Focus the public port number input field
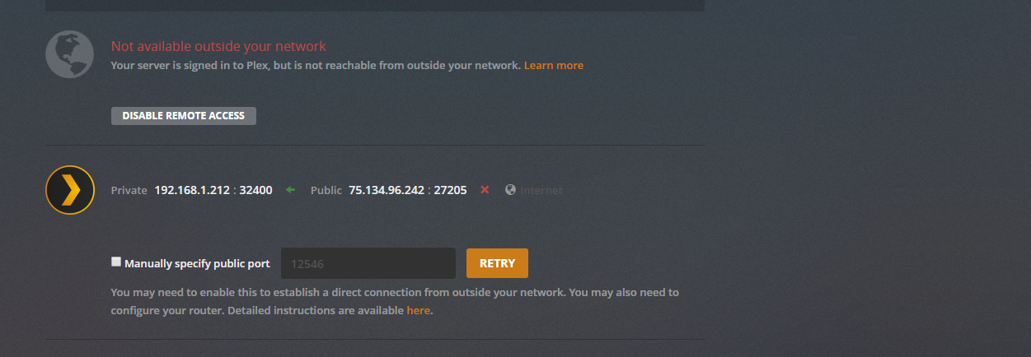This screenshot has height=357, width=1031. pos(368,263)
